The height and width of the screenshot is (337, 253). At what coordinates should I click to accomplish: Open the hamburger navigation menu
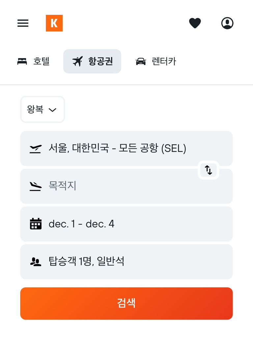[23, 23]
